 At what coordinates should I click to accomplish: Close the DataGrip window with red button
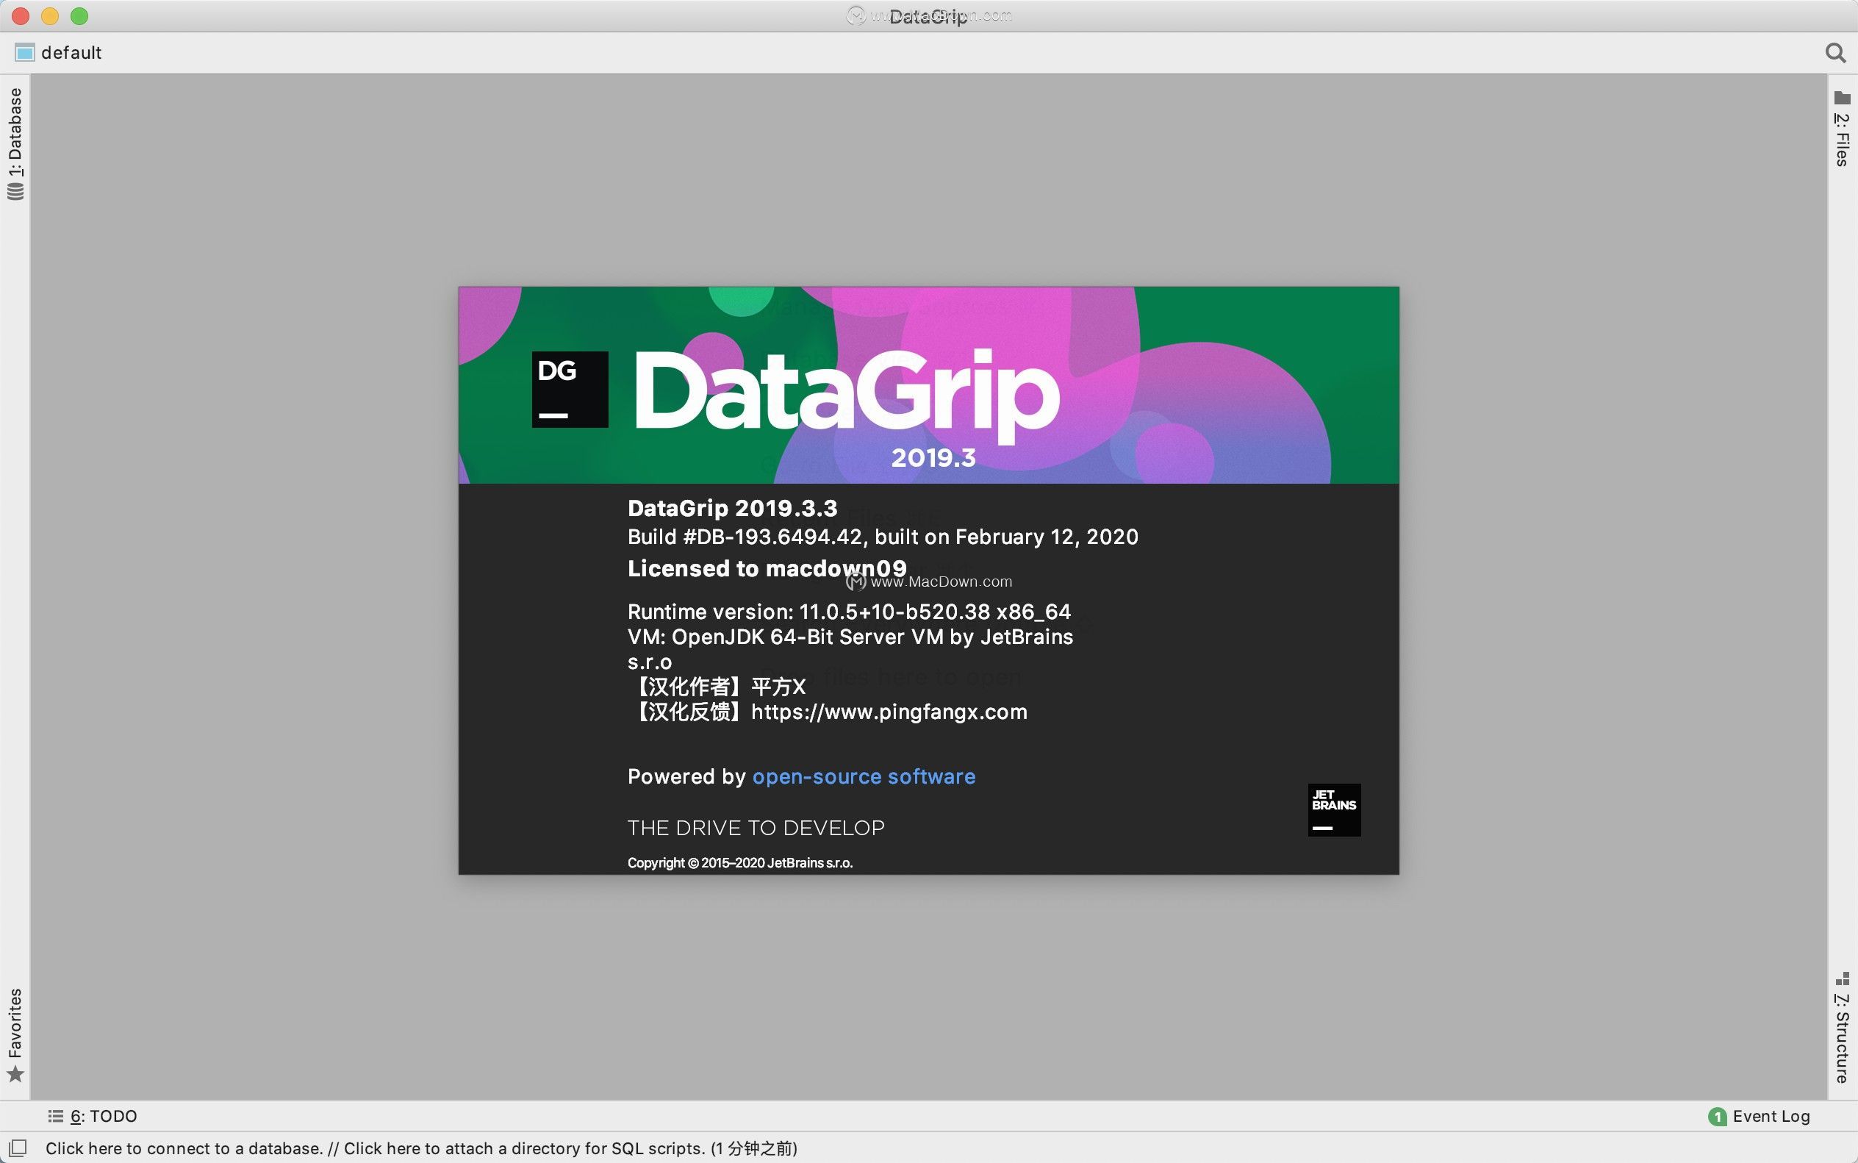pos(21,15)
